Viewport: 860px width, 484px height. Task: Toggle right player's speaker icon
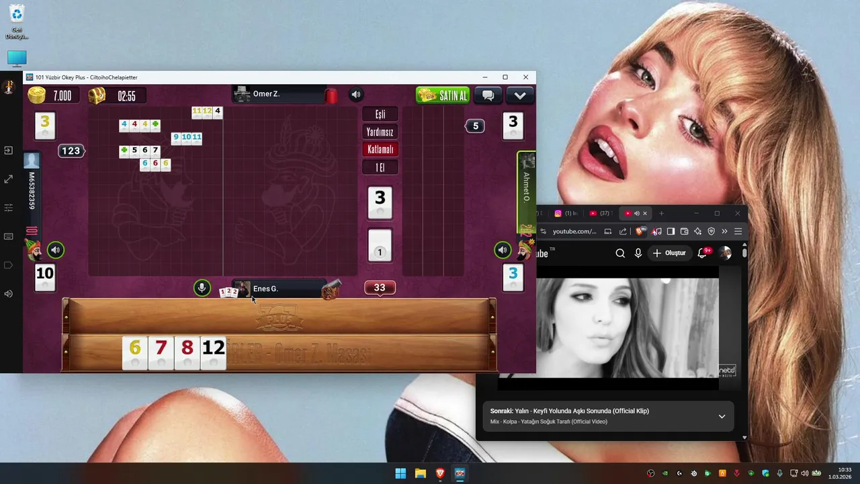point(503,250)
